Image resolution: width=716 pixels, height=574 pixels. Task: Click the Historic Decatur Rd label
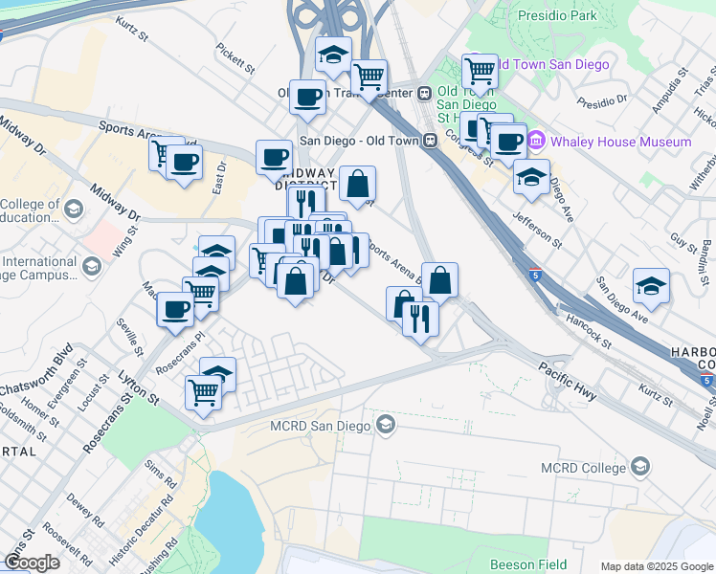[x=141, y=530]
